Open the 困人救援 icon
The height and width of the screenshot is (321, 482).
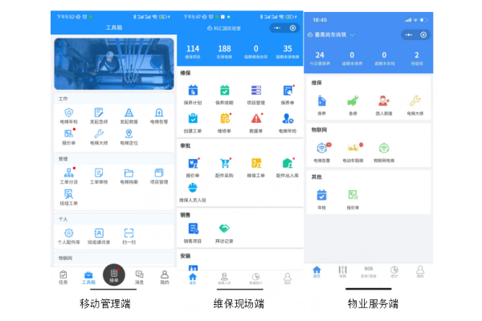384,101
